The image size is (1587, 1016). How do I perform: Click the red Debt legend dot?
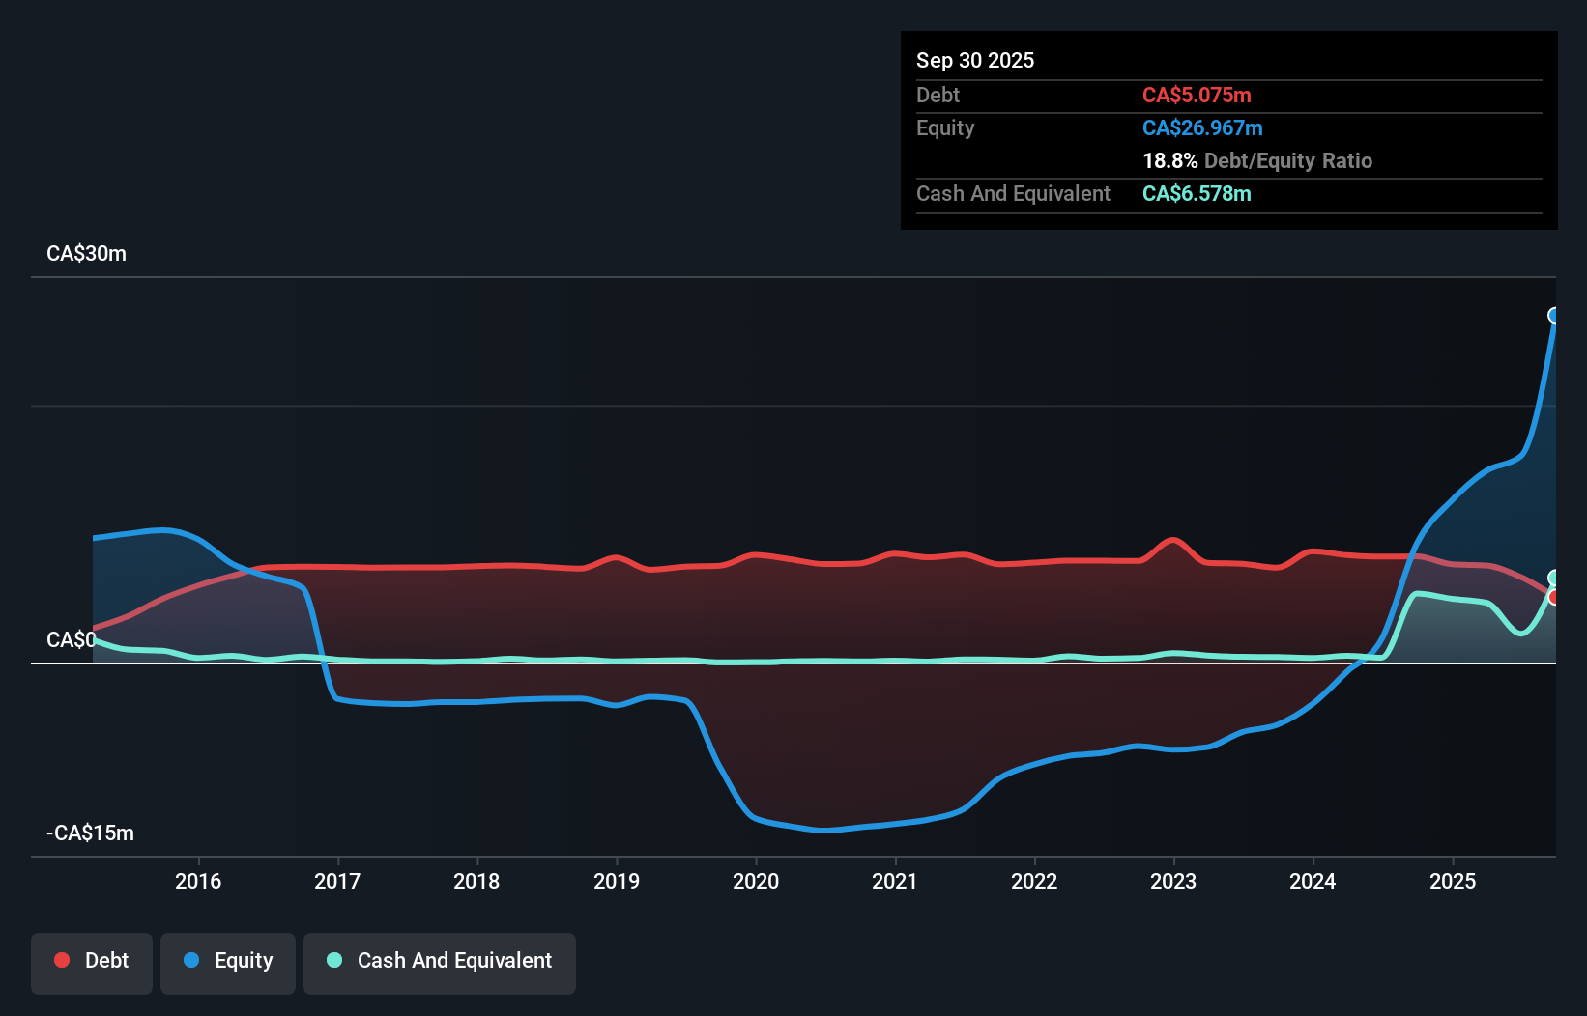(x=62, y=960)
